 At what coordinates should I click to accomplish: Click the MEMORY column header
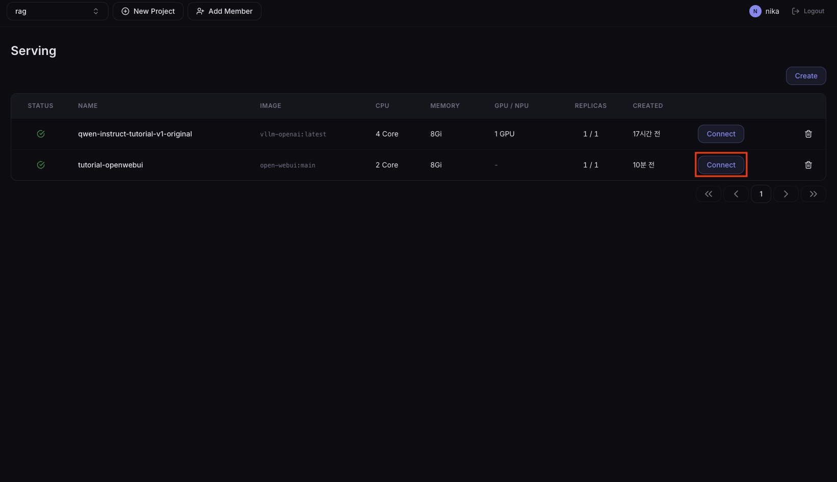(445, 106)
